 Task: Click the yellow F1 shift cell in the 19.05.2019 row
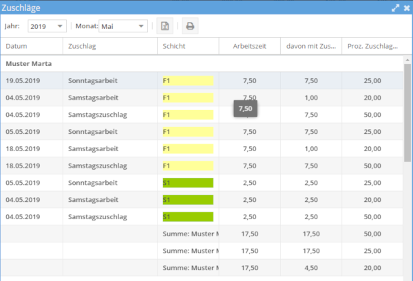[187, 80]
